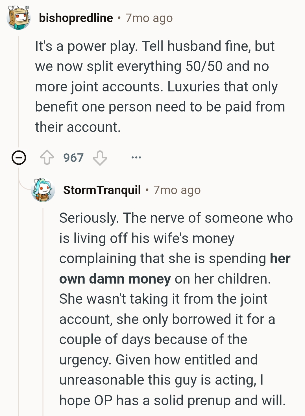
Task: Open bishopredline's avatar profile picture
Action: point(19,18)
